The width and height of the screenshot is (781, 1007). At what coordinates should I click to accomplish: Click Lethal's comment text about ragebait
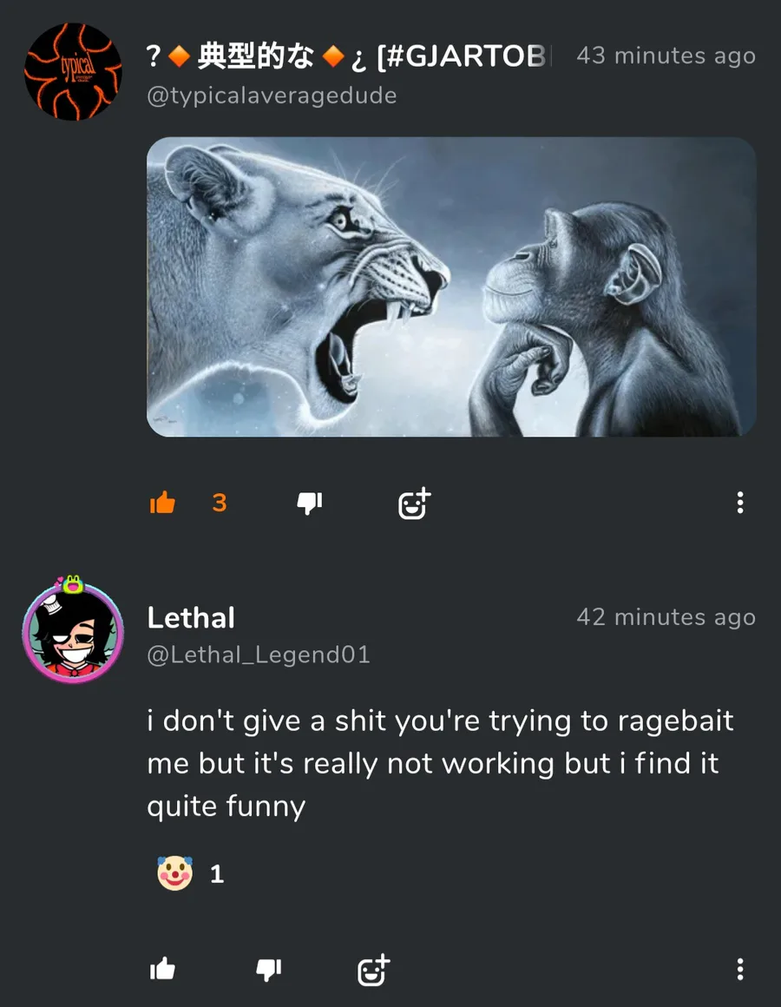click(x=440, y=764)
